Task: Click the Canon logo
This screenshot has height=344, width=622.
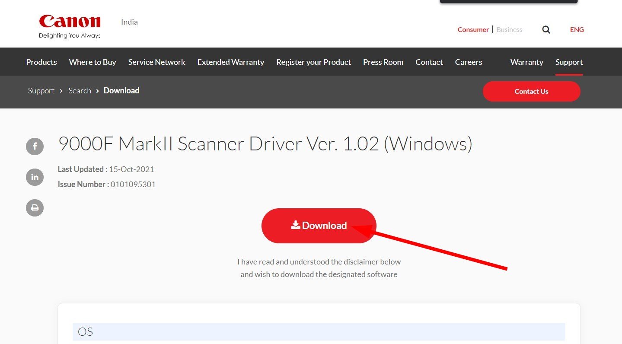Action: (70, 26)
